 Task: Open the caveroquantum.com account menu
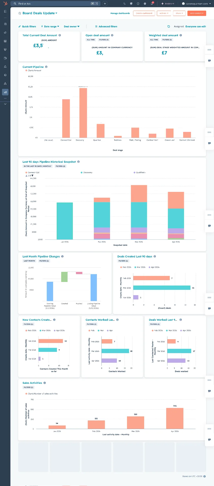[x=196, y=4]
